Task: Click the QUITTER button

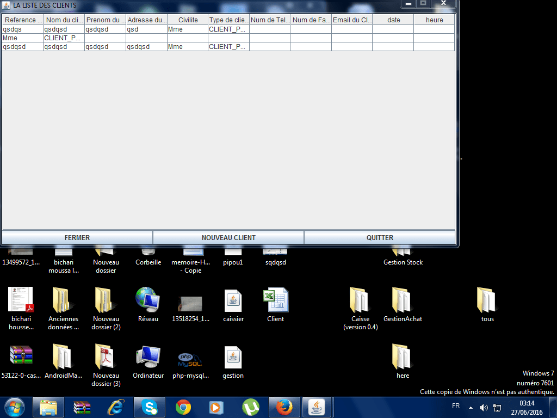Action: pos(380,237)
